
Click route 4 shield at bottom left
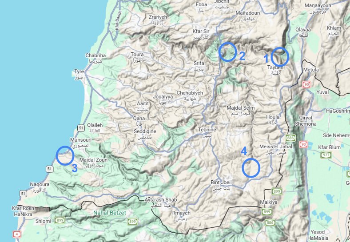tap(17, 234)
